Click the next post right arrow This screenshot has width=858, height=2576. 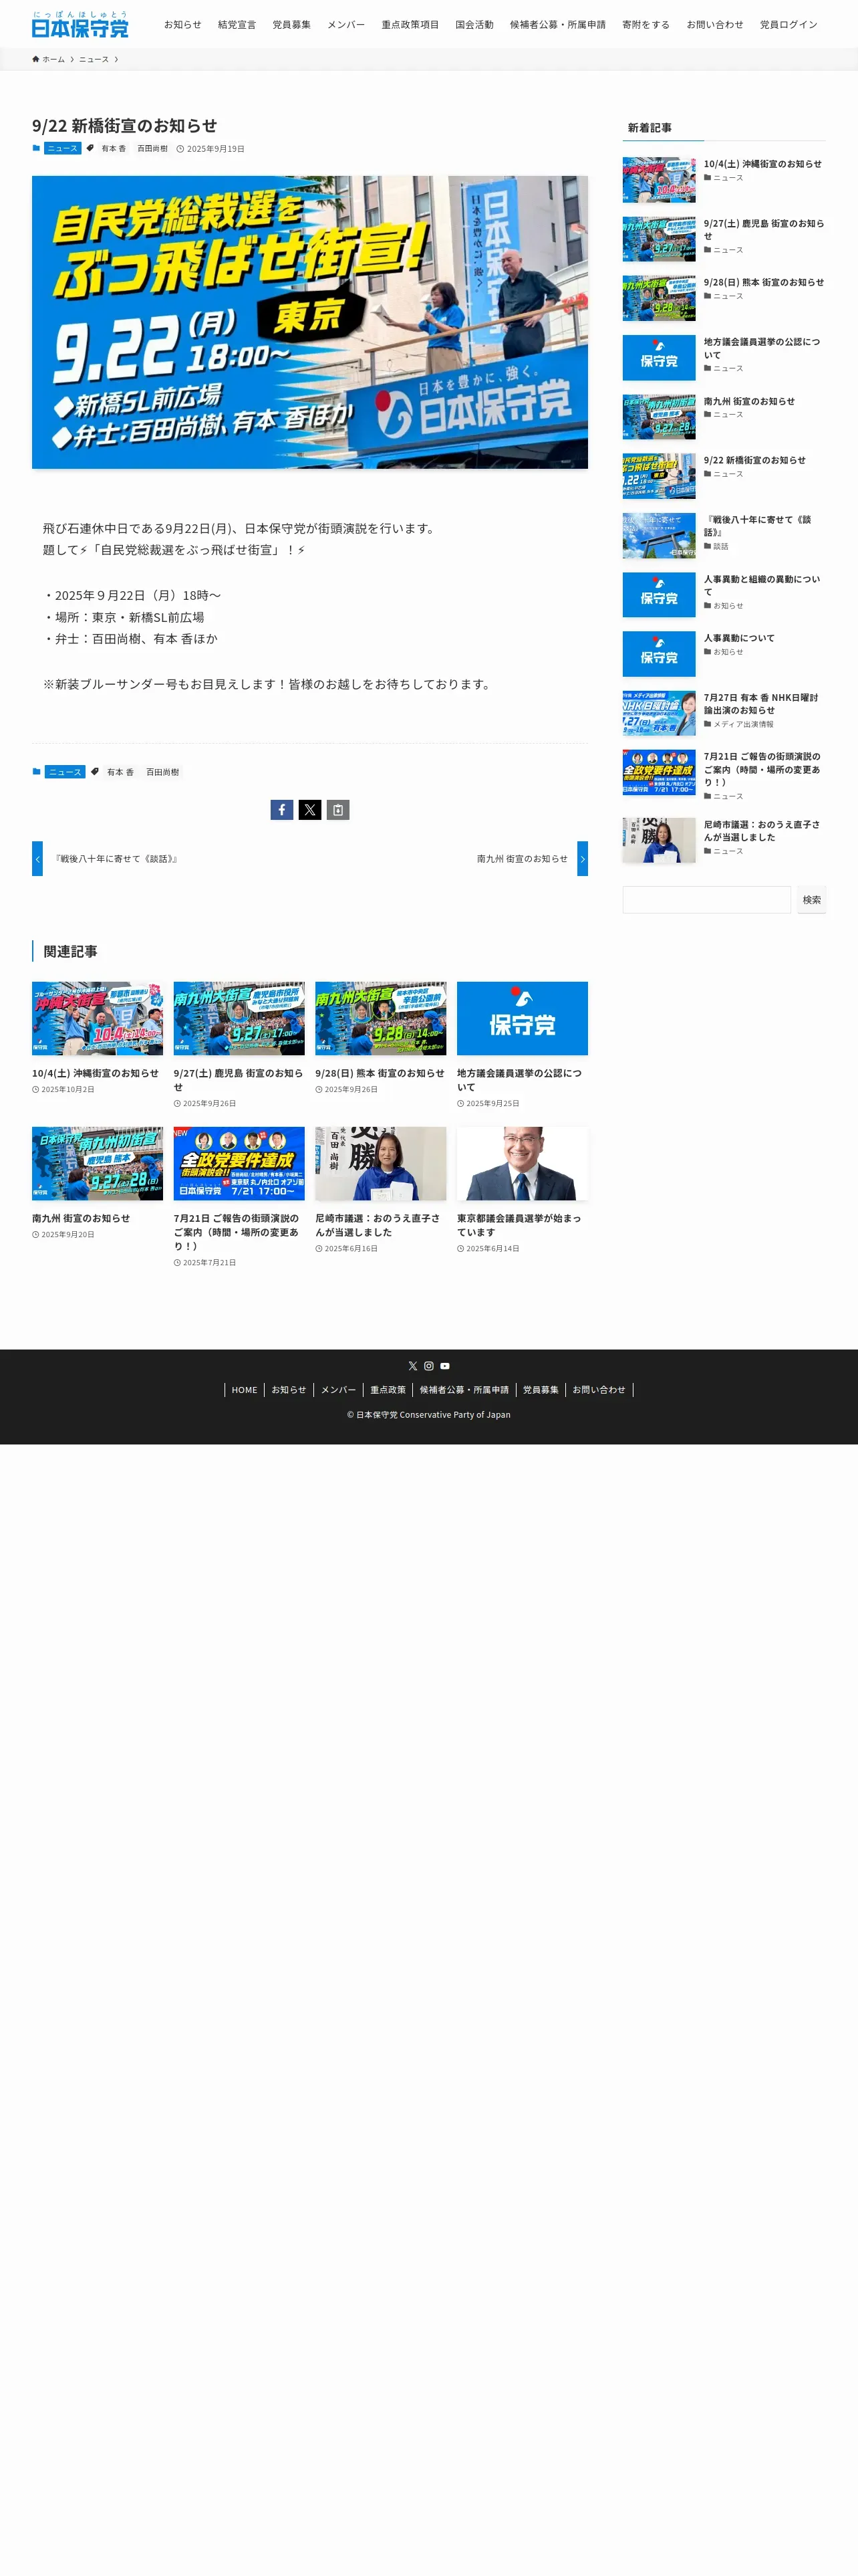point(582,859)
